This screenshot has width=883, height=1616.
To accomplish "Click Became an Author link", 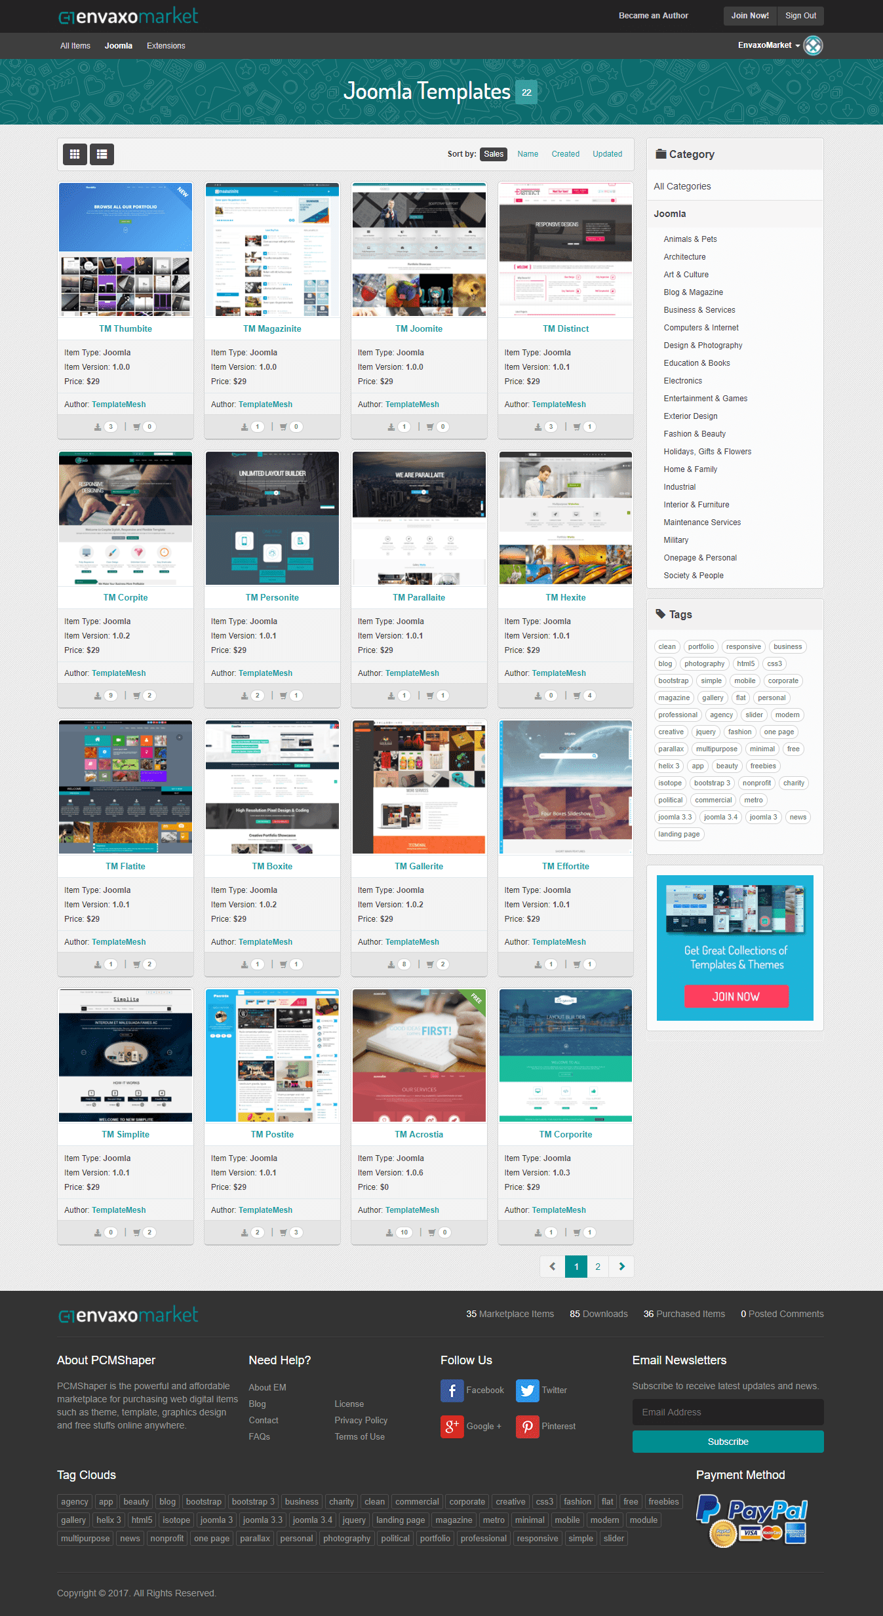I will pos(654,16).
